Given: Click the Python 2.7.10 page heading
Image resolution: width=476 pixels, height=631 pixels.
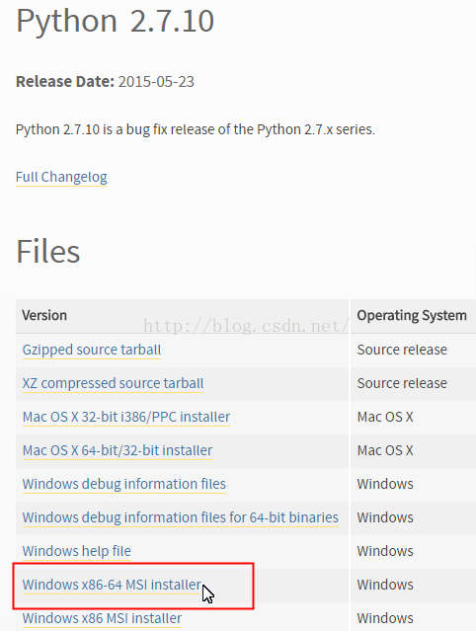Looking at the screenshot, I should pos(116,21).
